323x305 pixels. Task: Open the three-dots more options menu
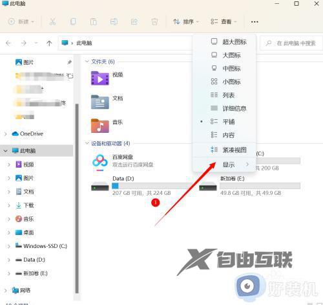(x=255, y=22)
